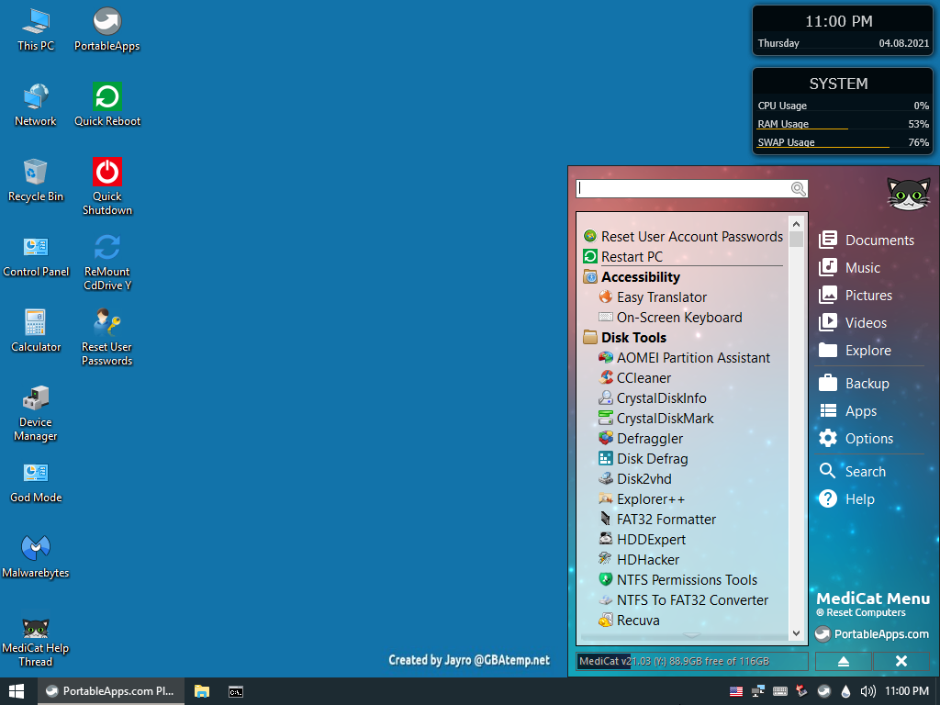Open File Explorer from taskbar

point(202,691)
